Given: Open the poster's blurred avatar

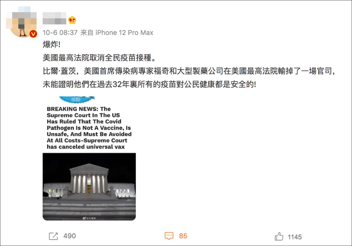Looking at the screenshot, I should tap(21, 22).
